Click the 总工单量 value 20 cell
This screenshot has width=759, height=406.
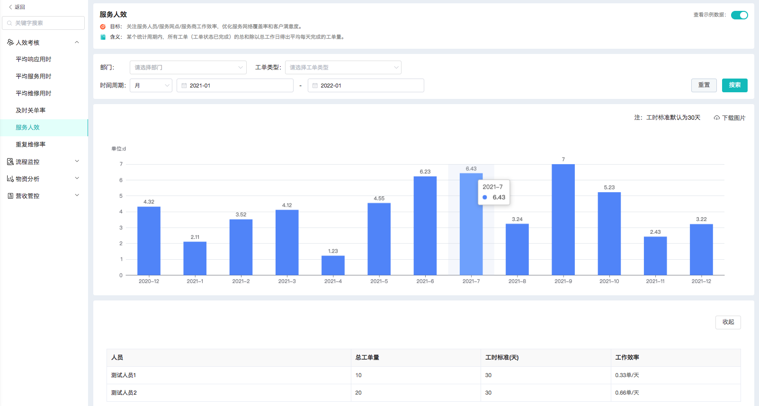click(x=416, y=393)
